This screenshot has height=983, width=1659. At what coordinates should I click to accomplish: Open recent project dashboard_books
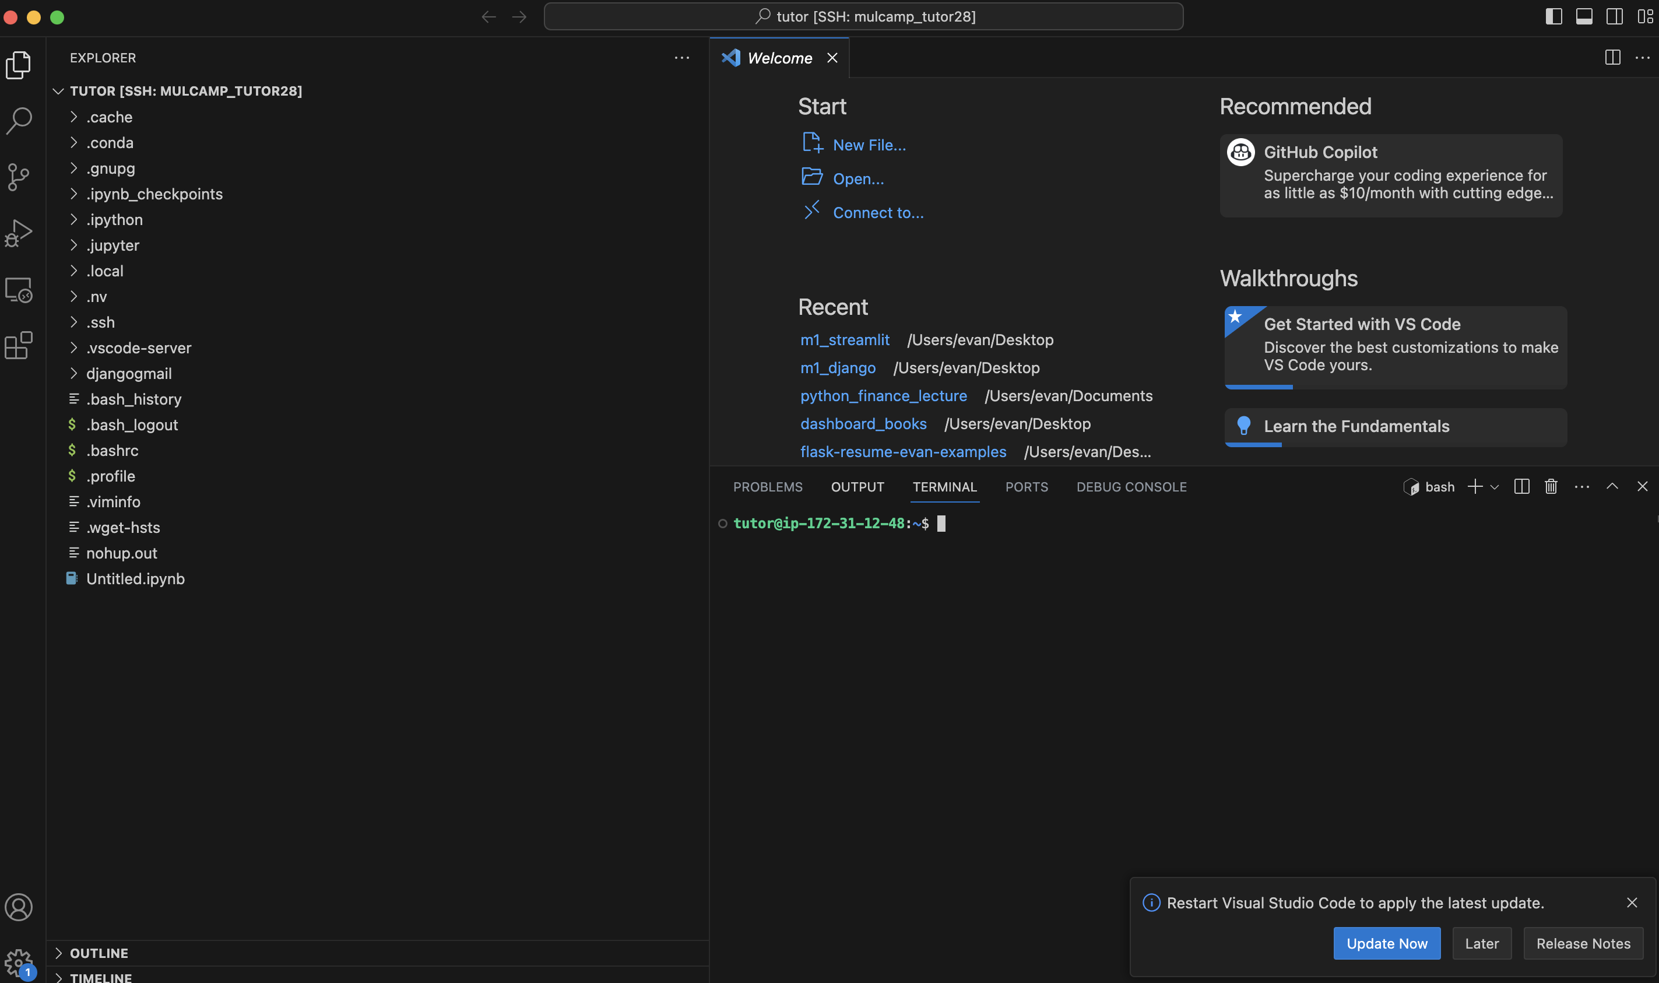(863, 424)
